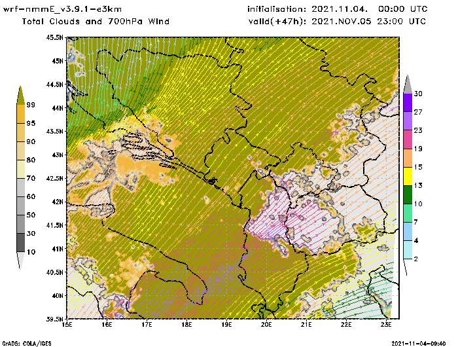Image resolution: width=458 pixels, height=347 pixels.
Task: Click the 43N latitude label
Action: (58, 155)
